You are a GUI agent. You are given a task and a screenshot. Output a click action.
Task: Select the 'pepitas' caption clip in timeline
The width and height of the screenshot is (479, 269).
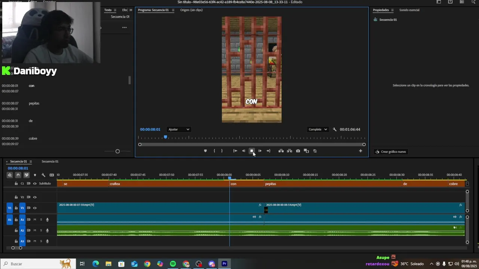334,184
